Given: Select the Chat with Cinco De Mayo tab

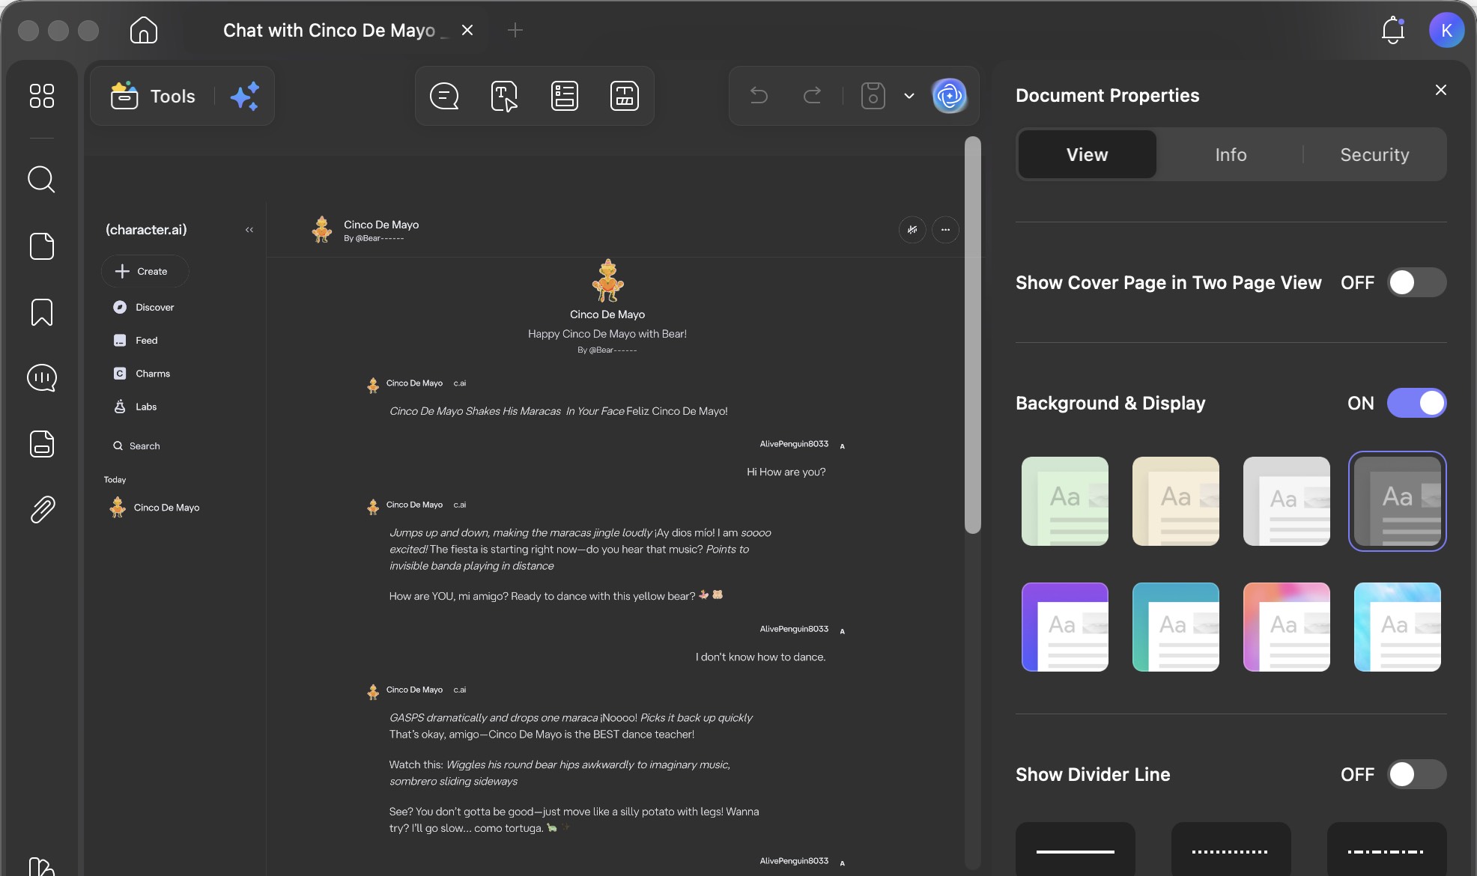Looking at the screenshot, I should tap(329, 30).
